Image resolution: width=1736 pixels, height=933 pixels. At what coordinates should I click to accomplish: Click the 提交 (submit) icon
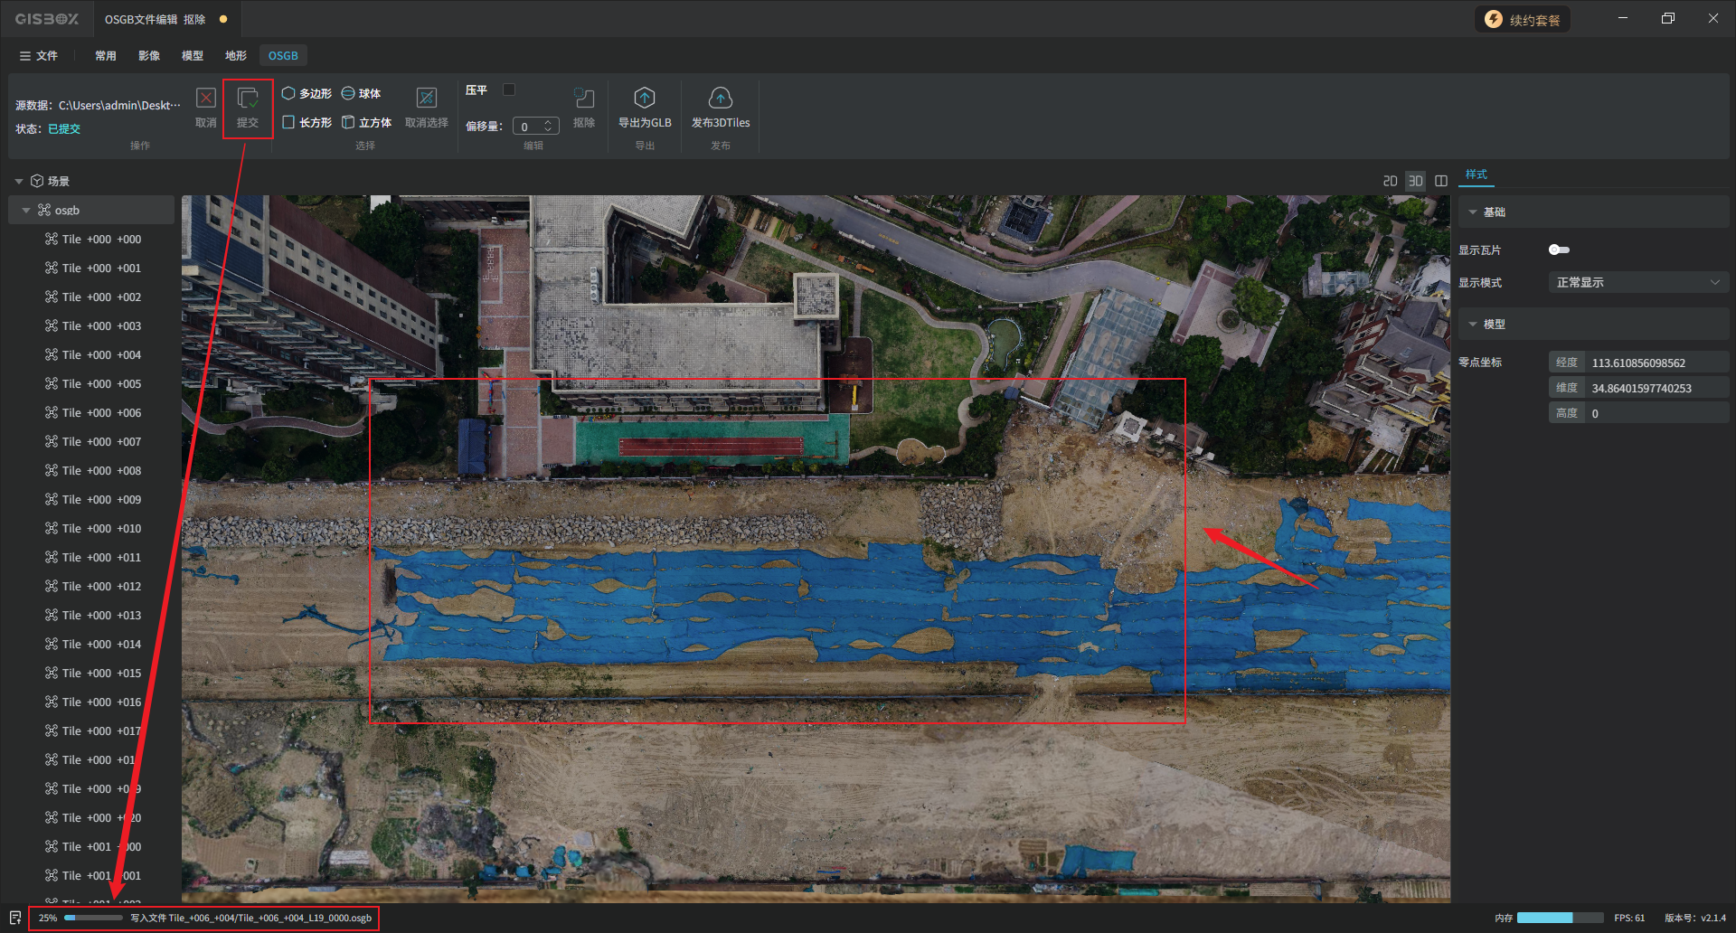tap(247, 99)
